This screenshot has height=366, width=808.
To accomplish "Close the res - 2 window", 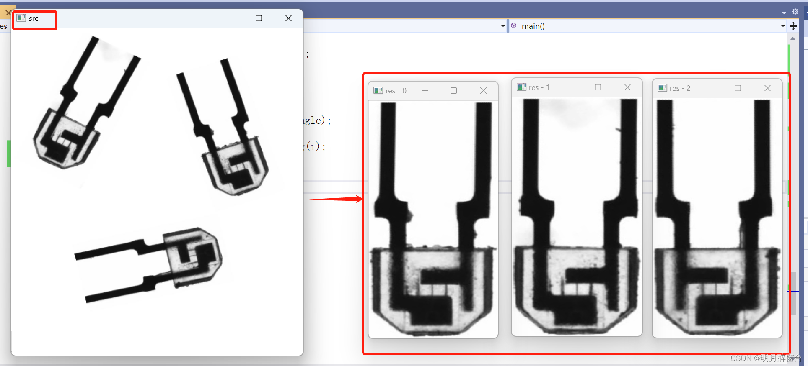I will [767, 88].
